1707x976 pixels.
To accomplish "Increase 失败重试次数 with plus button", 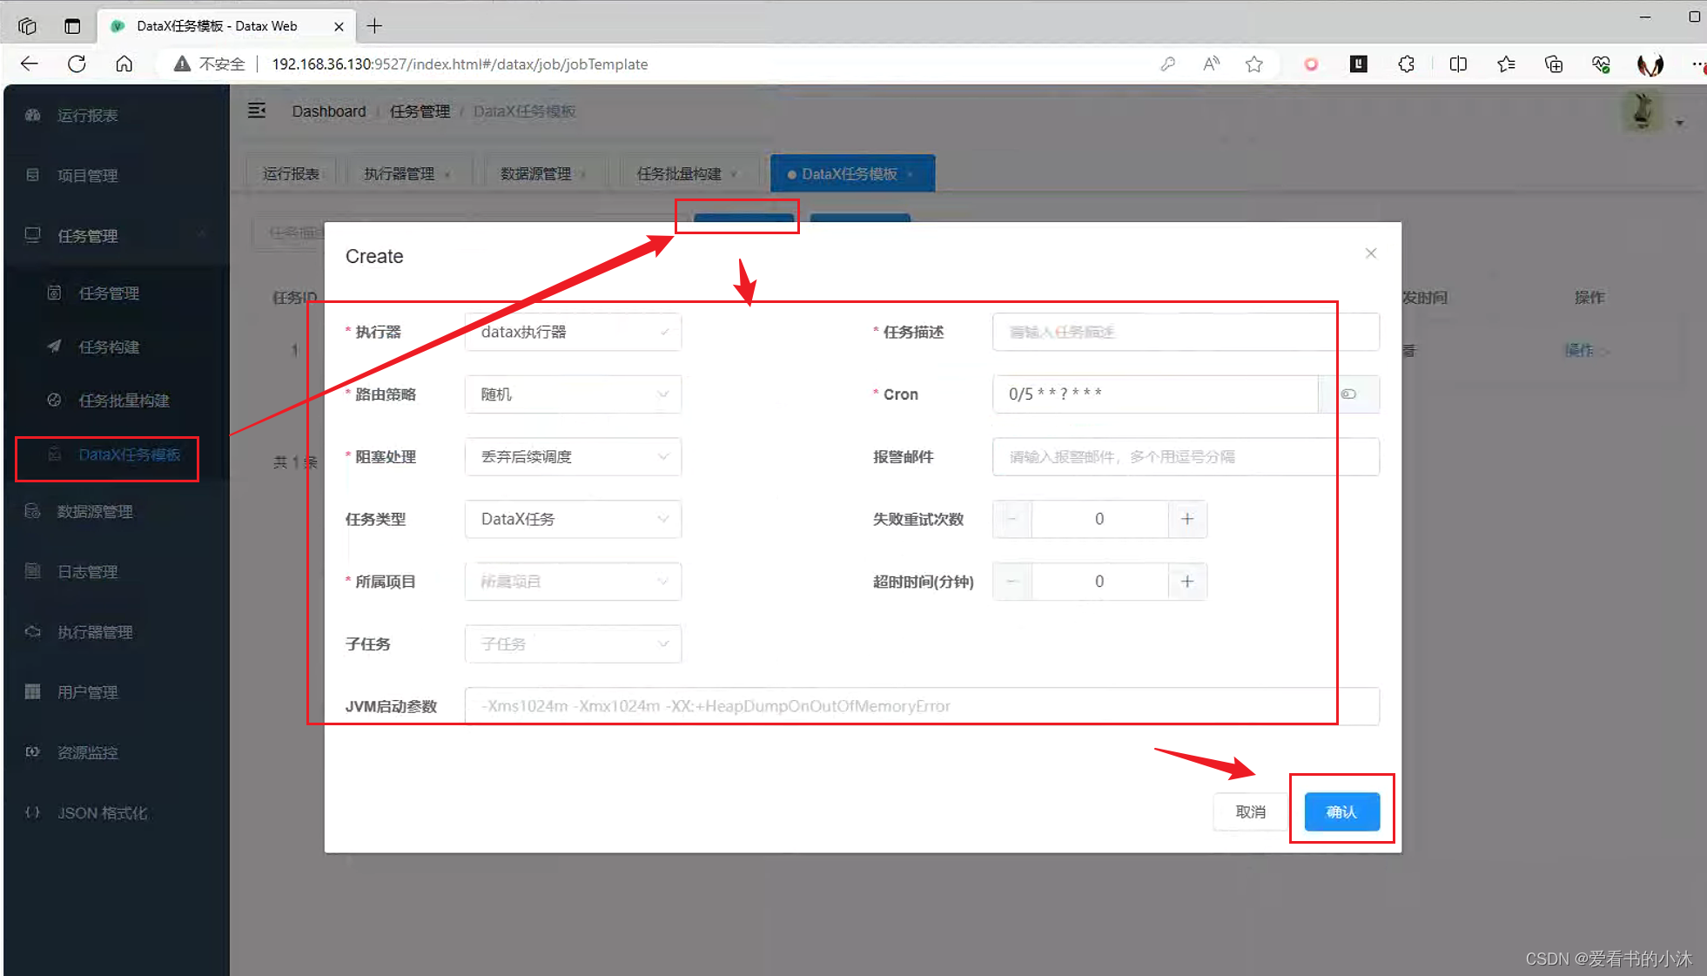I will click(x=1187, y=519).
